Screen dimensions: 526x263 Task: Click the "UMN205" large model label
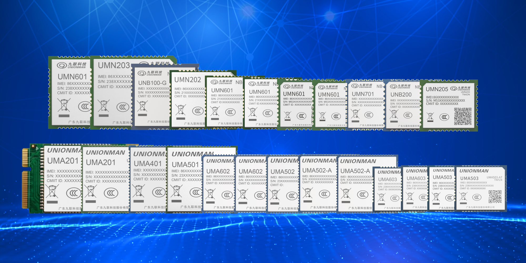[437, 89]
